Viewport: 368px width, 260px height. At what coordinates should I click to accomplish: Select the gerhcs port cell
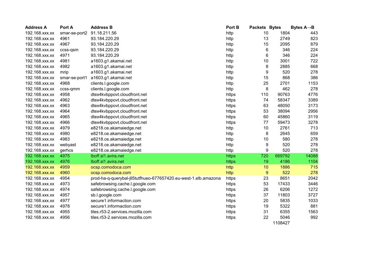click(67, 150)
